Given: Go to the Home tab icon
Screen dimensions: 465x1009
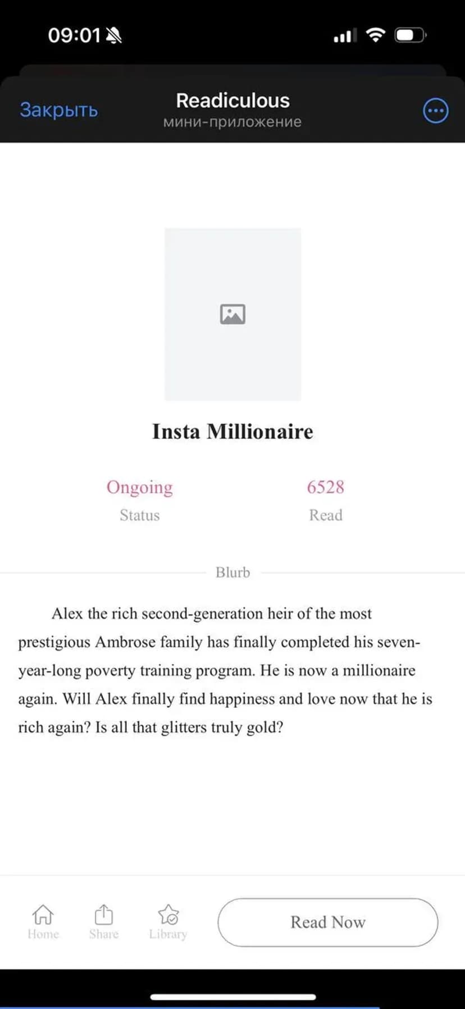Looking at the screenshot, I should pyautogui.click(x=43, y=915).
